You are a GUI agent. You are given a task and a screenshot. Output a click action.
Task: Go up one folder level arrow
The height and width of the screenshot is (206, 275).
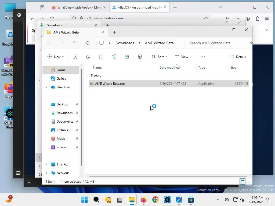[75, 43]
